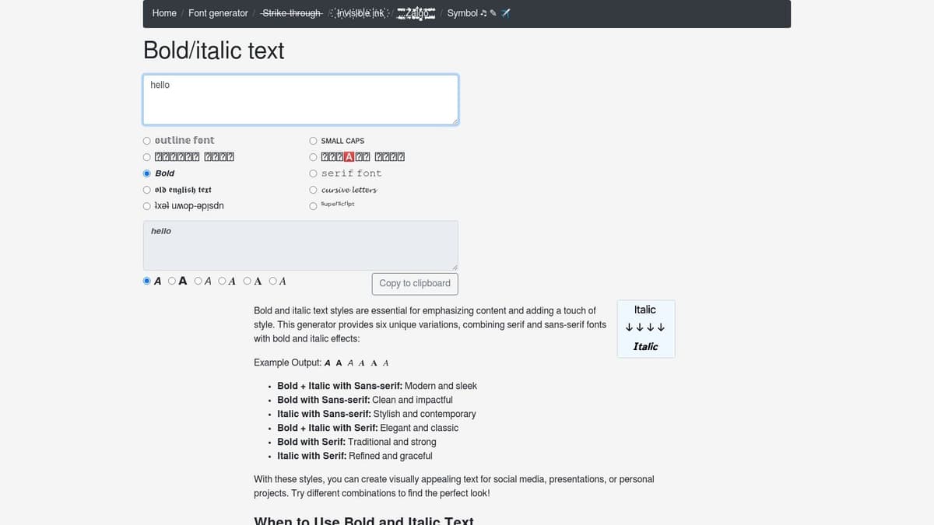
Task: Click 'Bold with Serif: Traditional and strong' item
Action: [x=356, y=442]
